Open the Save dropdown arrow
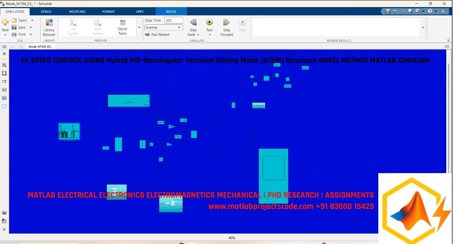The image size is (453, 244). tap(31, 27)
